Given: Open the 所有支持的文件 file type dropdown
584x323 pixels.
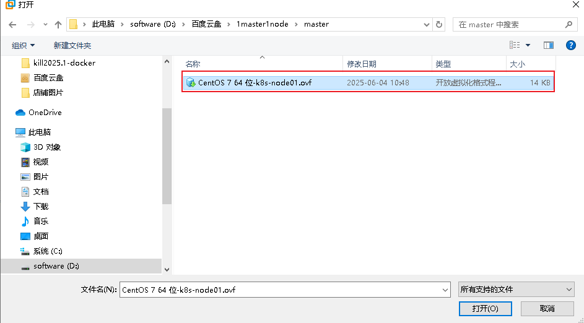Looking at the screenshot, I should point(516,289).
